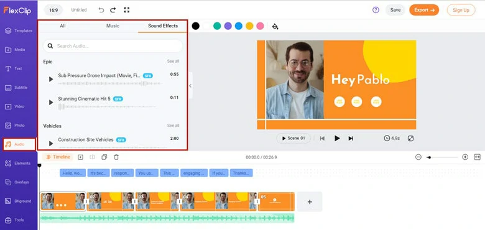
Task: Select scene 03 in the timeline
Action: point(157,201)
